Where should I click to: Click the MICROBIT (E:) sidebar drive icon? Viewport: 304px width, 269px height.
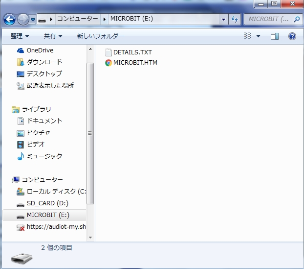tap(21, 217)
